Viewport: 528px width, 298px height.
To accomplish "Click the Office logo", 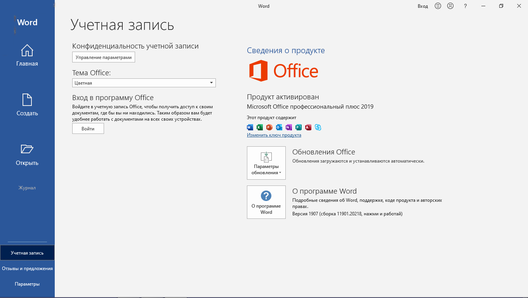I will click(x=283, y=71).
